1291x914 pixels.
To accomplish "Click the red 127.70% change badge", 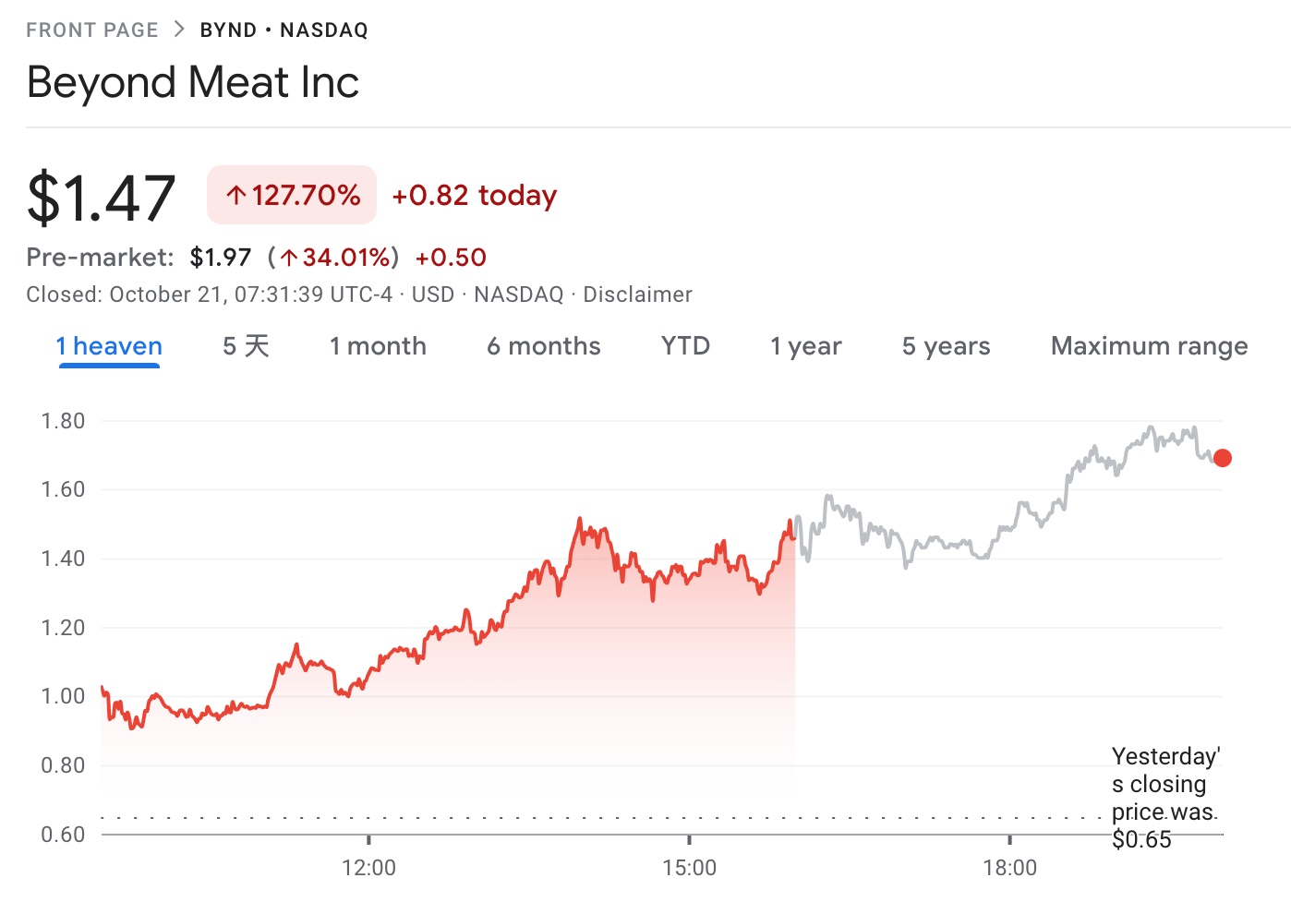I will (292, 195).
